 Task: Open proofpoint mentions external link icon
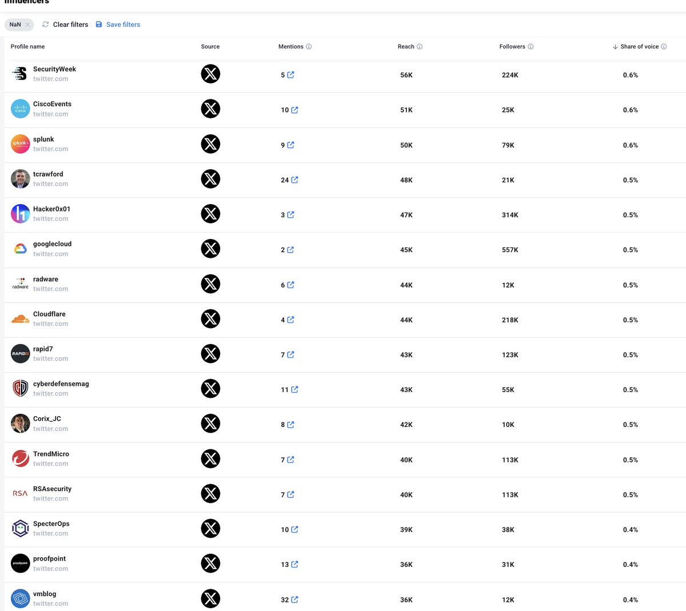tap(294, 565)
